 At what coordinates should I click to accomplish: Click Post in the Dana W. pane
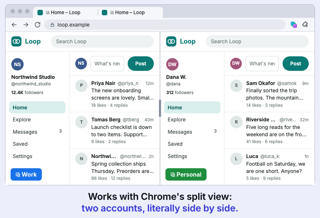click(296, 64)
